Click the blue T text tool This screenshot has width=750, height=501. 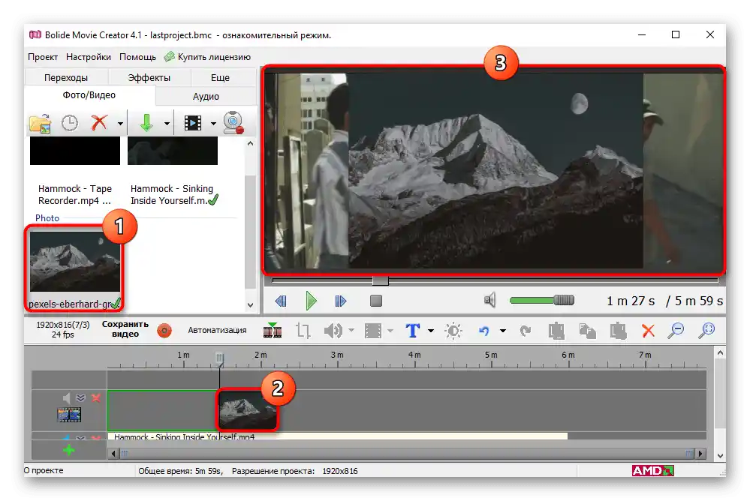click(x=413, y=330)
